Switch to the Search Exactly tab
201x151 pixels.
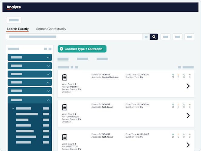pyautogui.click(x=18, y=29)
